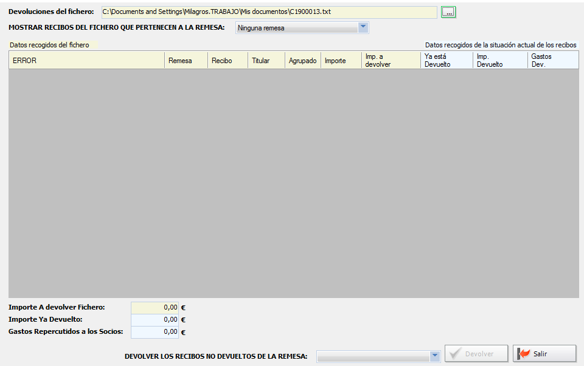Click the file path input field
The height and width of the screenshot is (366, 584).
[x=269, y=12]
